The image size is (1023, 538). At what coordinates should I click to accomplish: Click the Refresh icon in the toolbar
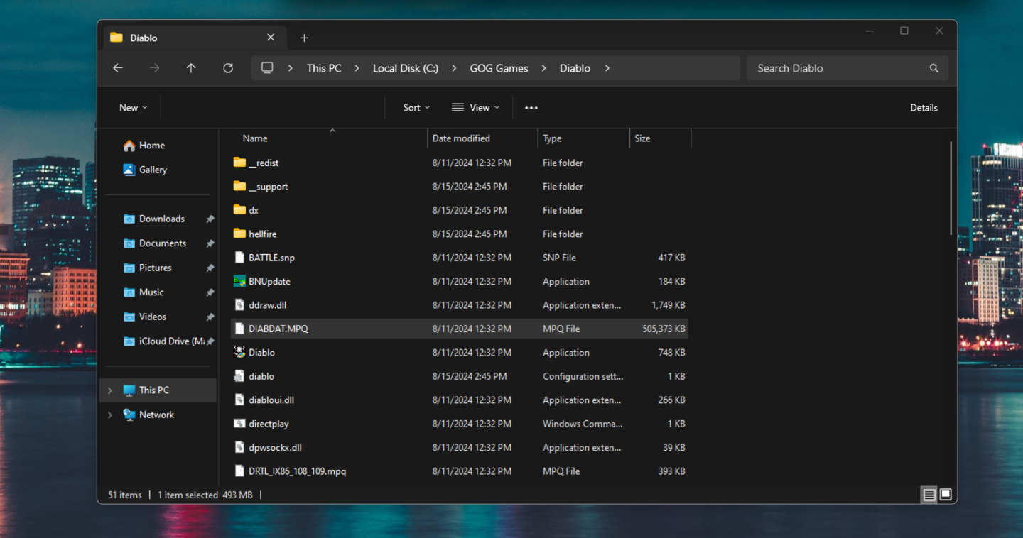227,67
